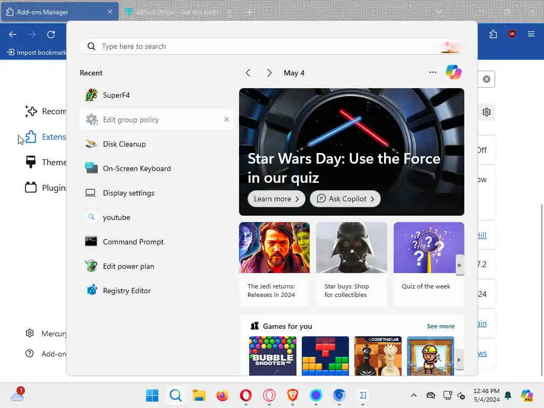Open SuperF4 from the Recent list
544x408 pixels.
157,95
